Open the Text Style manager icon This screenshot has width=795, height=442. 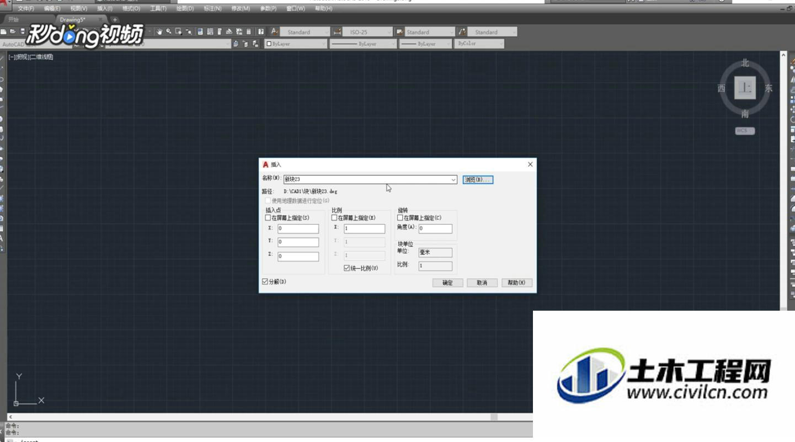274,31
